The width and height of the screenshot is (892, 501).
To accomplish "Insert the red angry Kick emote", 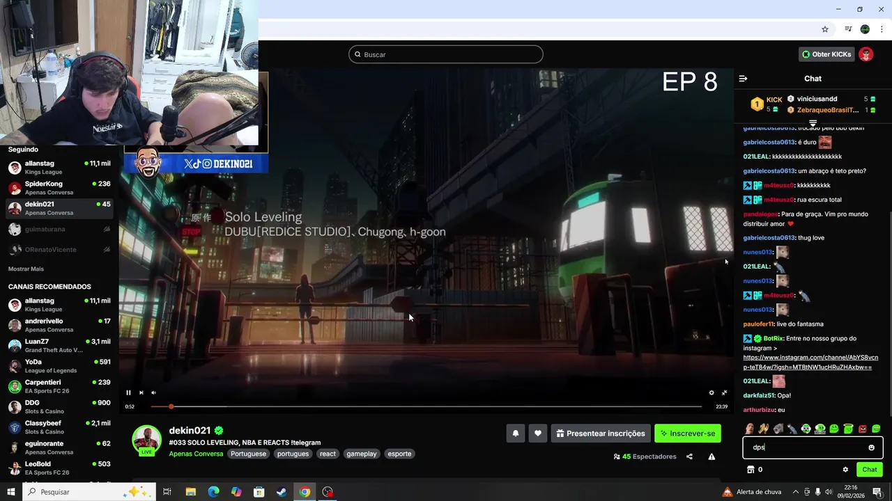I will [862, 429].
